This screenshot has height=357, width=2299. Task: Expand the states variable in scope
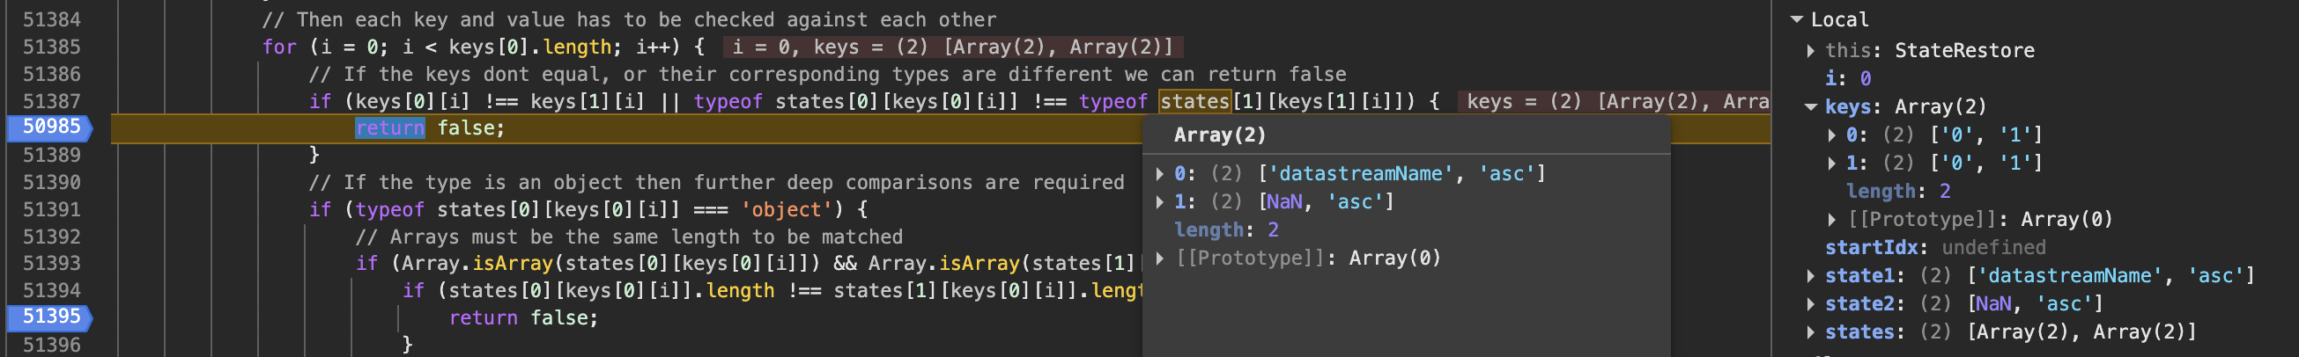[x=1810, y=333]
